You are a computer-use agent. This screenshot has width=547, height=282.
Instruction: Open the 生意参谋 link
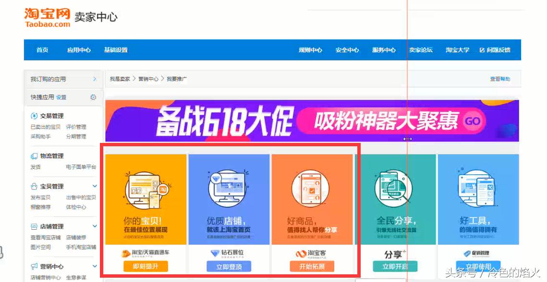tap(76, 278)
